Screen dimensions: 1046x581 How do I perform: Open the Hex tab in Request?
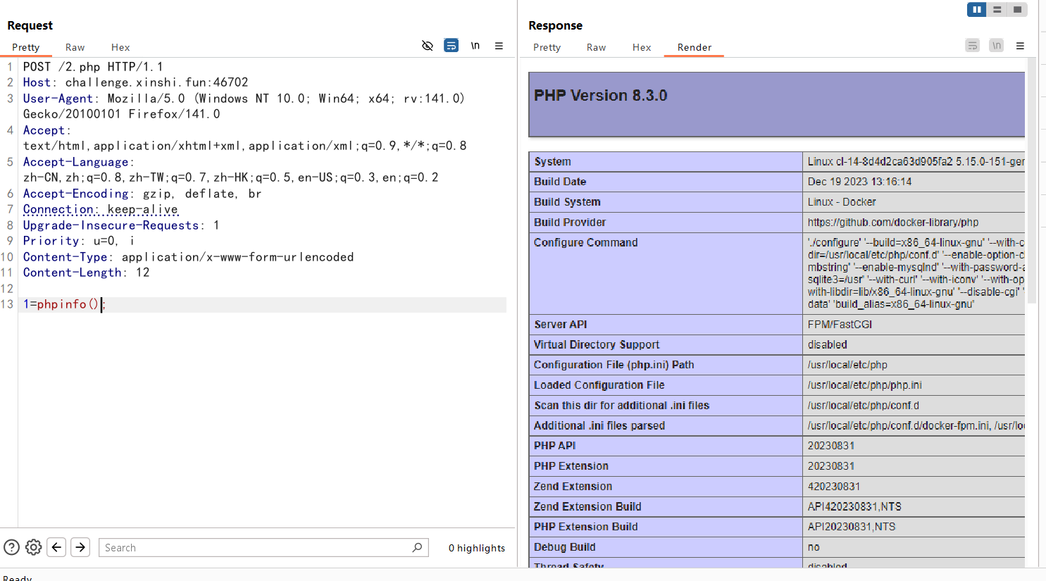click(x=120, y=47)
